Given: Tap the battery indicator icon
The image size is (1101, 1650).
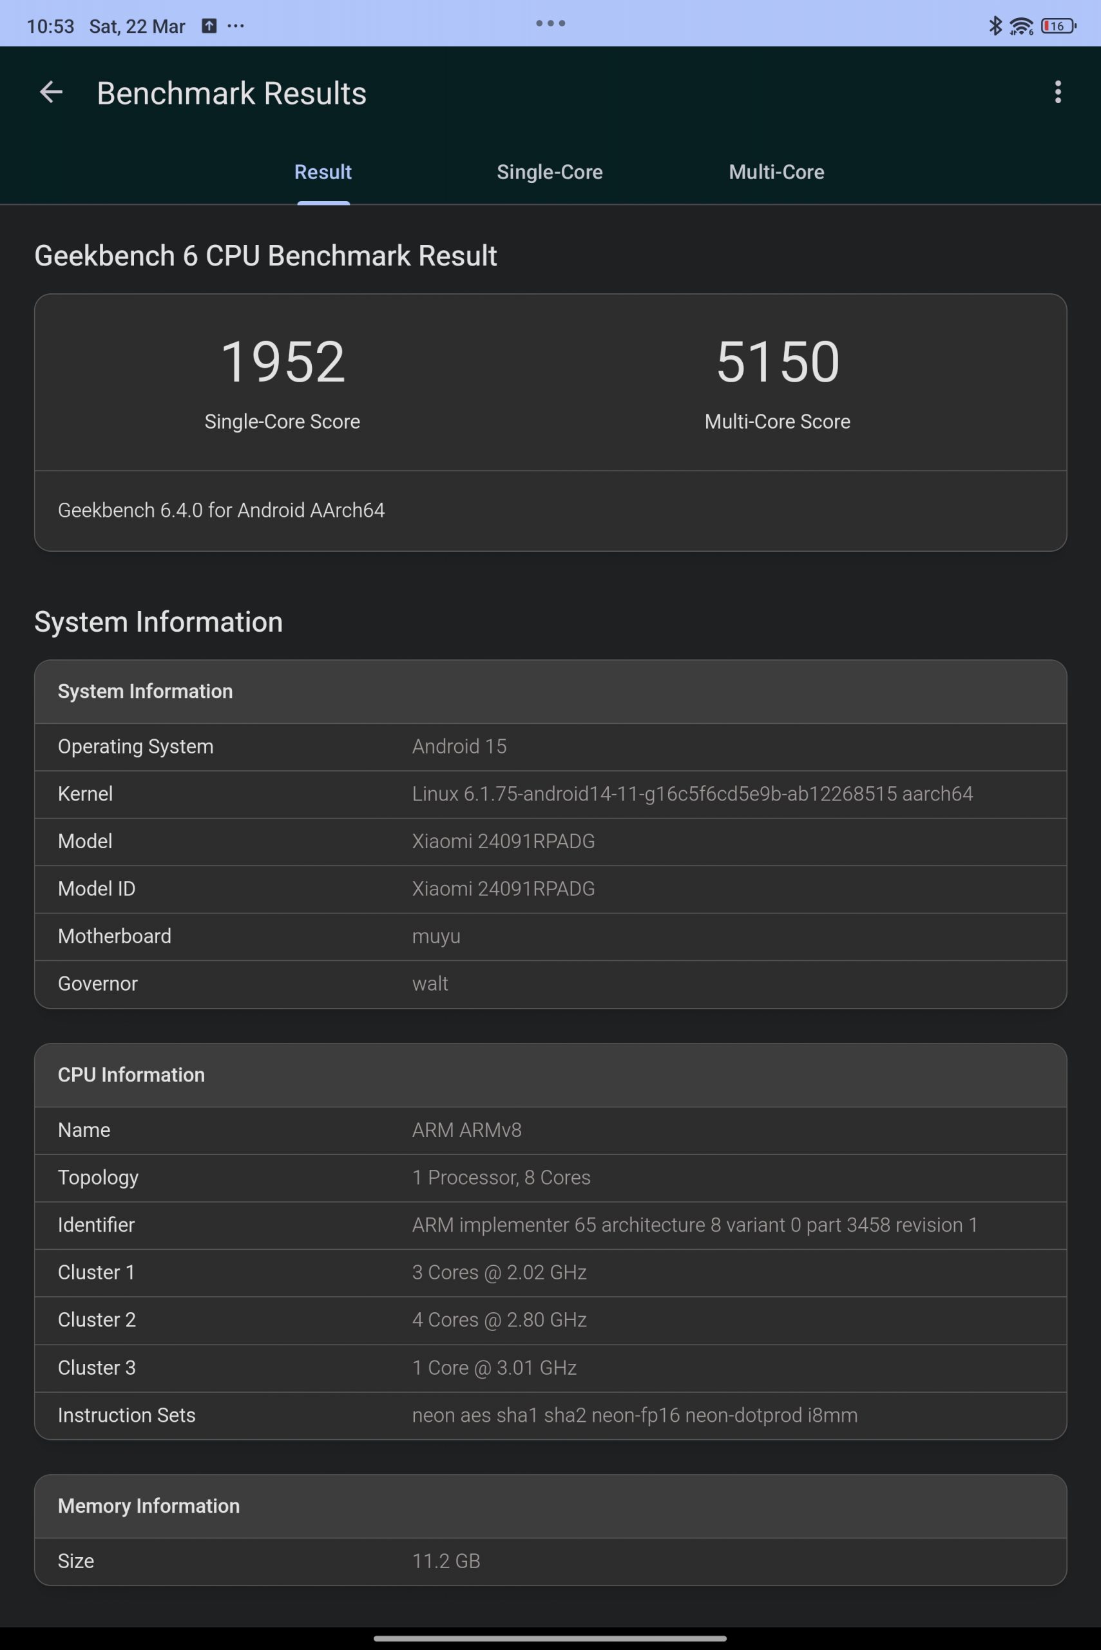Looking at the screenshot, I should [x=1057, y=26].
